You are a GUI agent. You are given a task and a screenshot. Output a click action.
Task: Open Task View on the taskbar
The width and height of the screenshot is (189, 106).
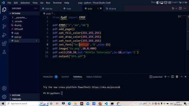[57, 103]
